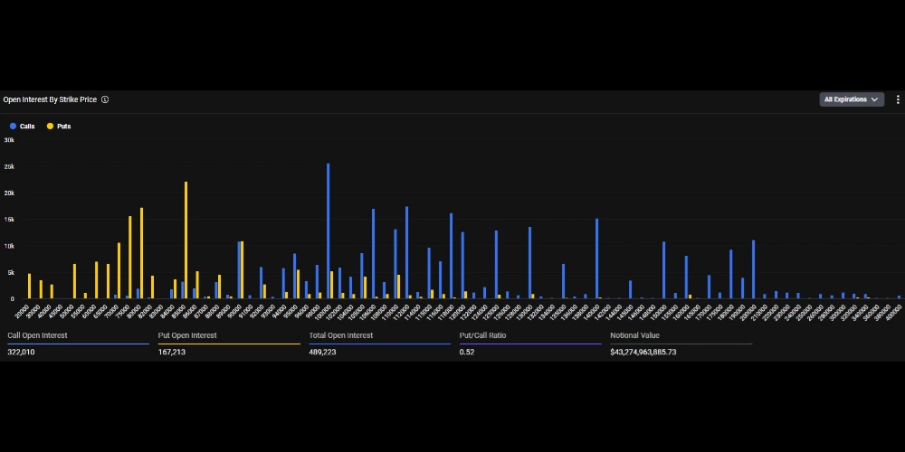
Task: Click the chevron arrow on All Expirations
Action: click(x=874, y=99)
